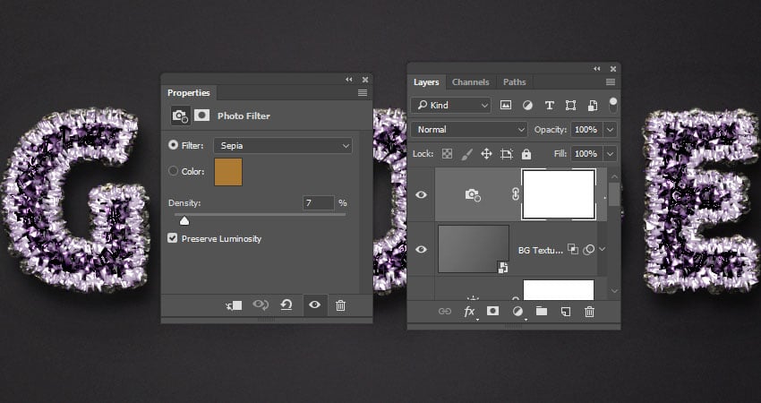Viewport: 761px width, 403px height.
Task: Switch to the Channels tab
Action: [x=470, y=82]
